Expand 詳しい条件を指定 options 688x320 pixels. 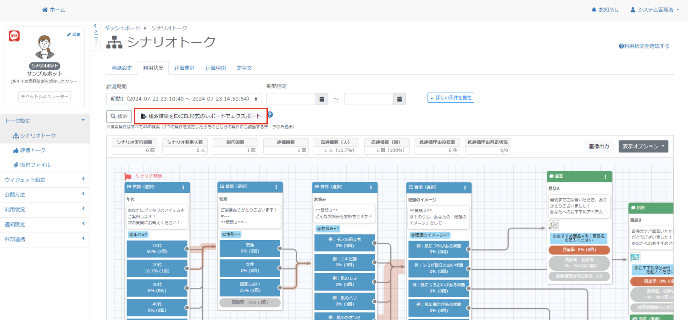451,98
